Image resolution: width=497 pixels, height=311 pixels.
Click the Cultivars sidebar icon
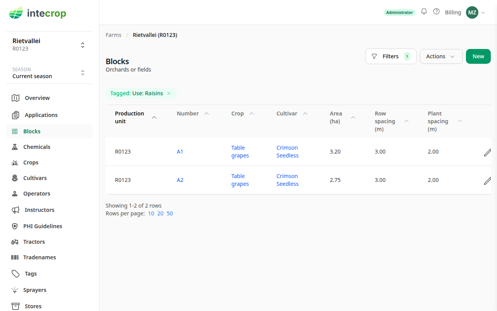(x=15, y=178)
